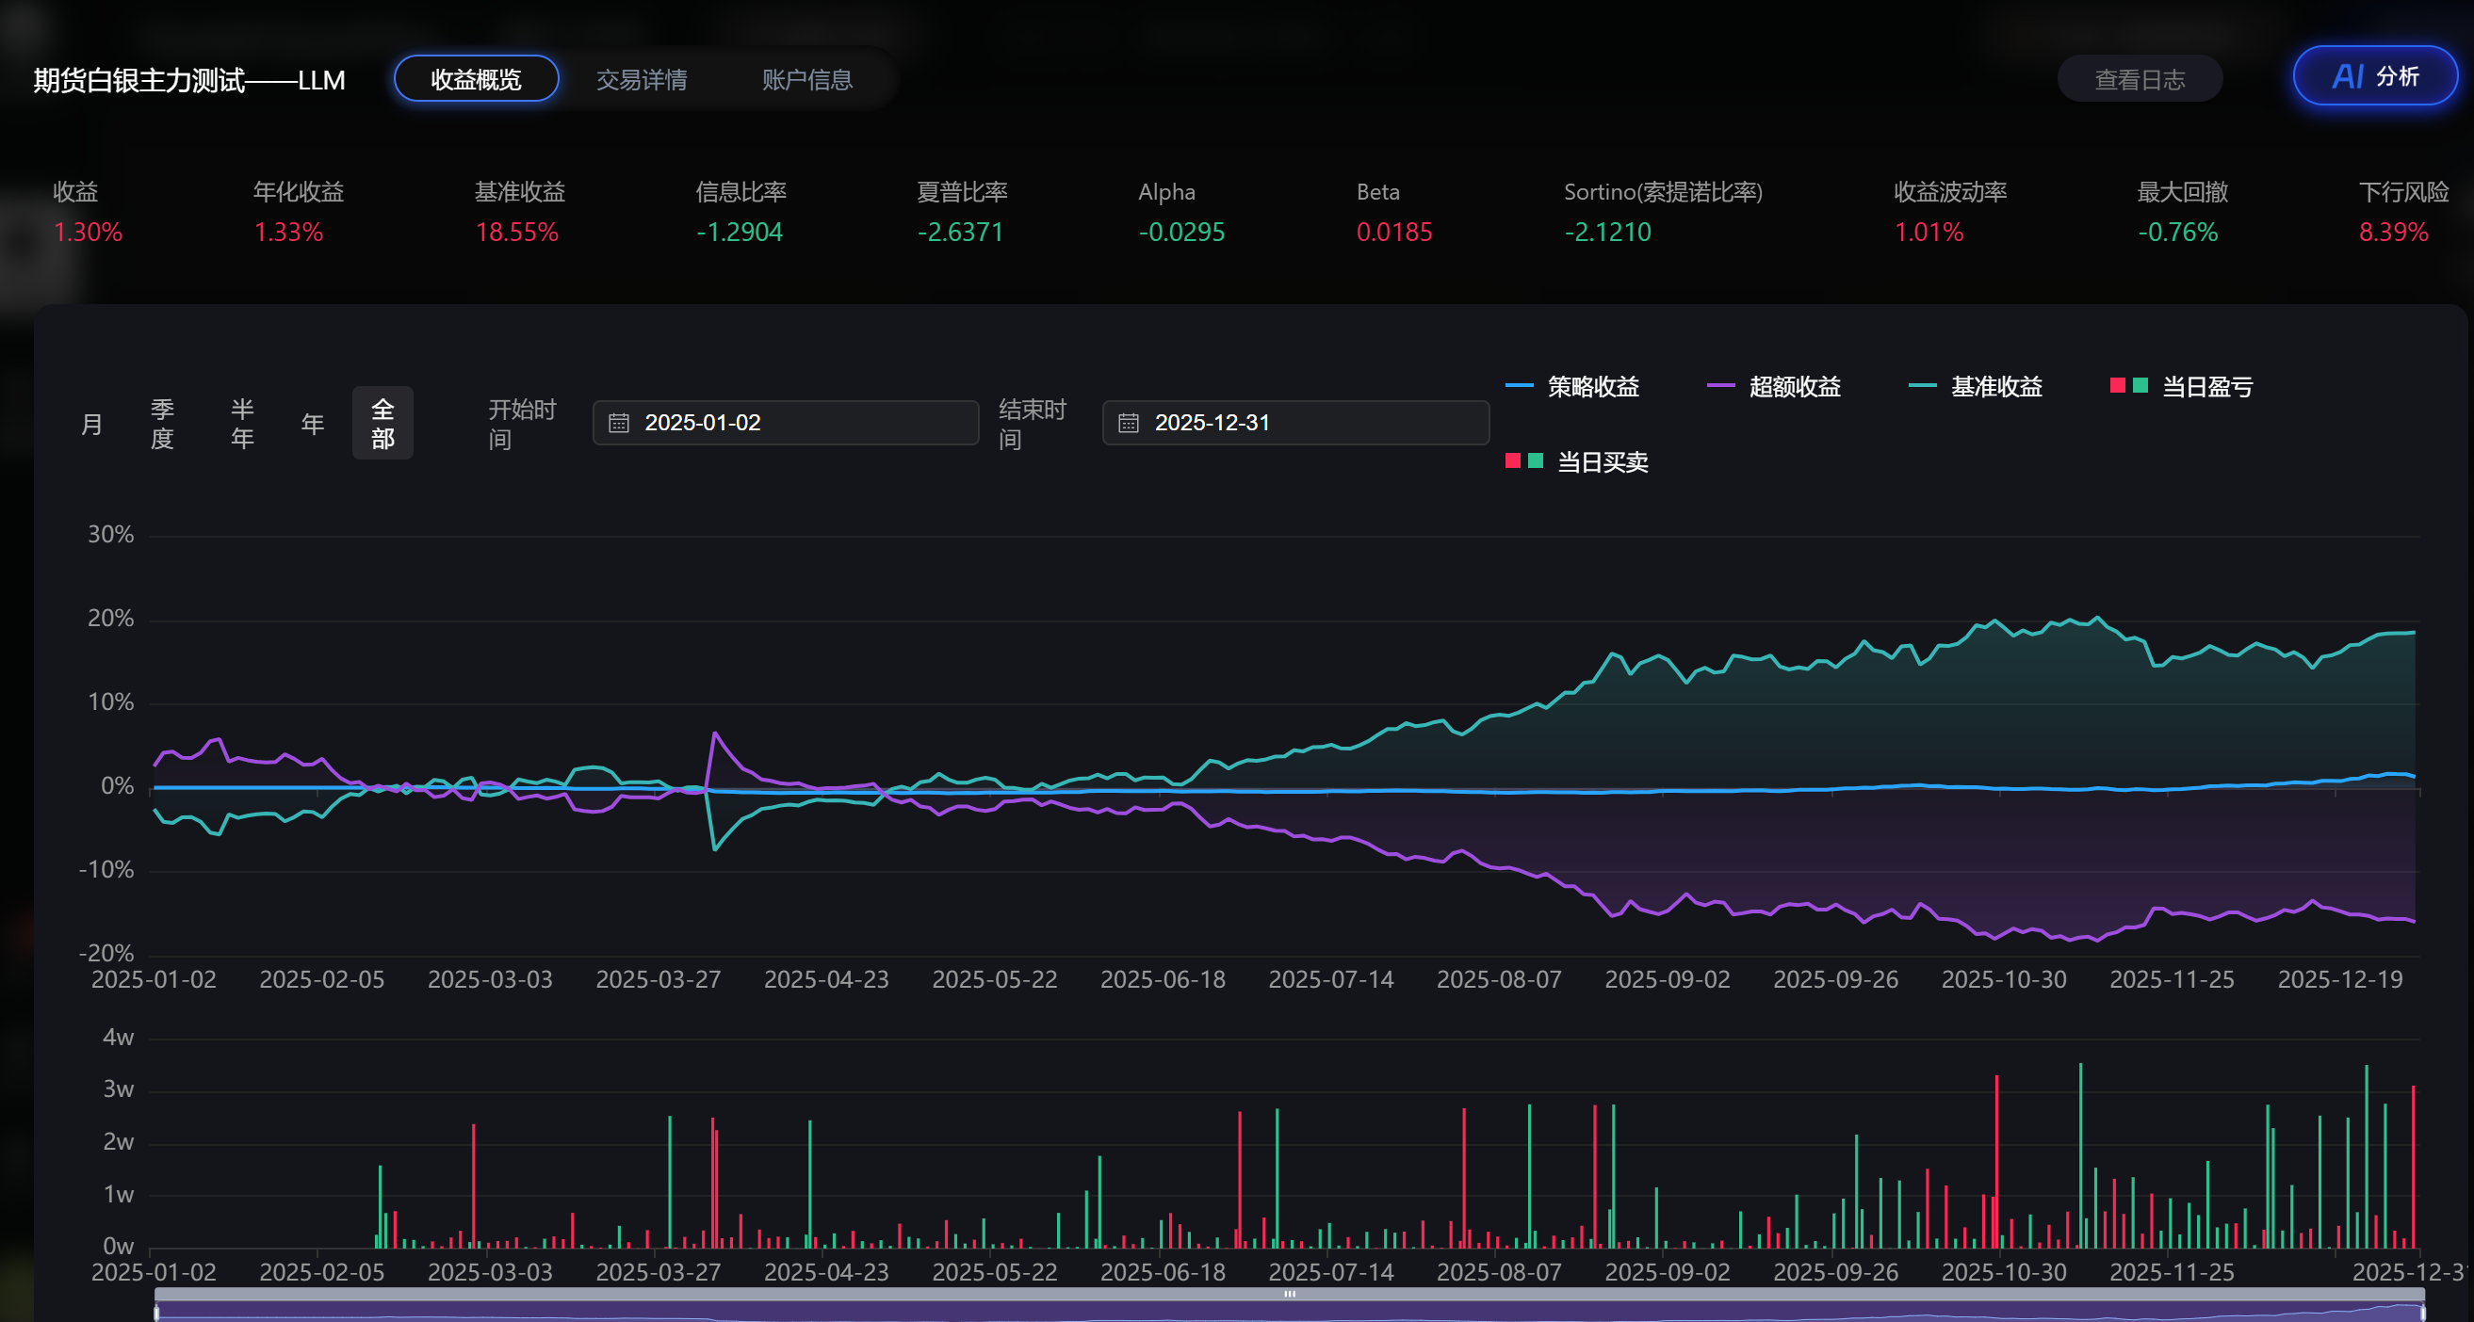Image resolution: width=2474 pixels, height=1322 pixels.
Task: Open the 交易详情 tab
Action: 642,79
